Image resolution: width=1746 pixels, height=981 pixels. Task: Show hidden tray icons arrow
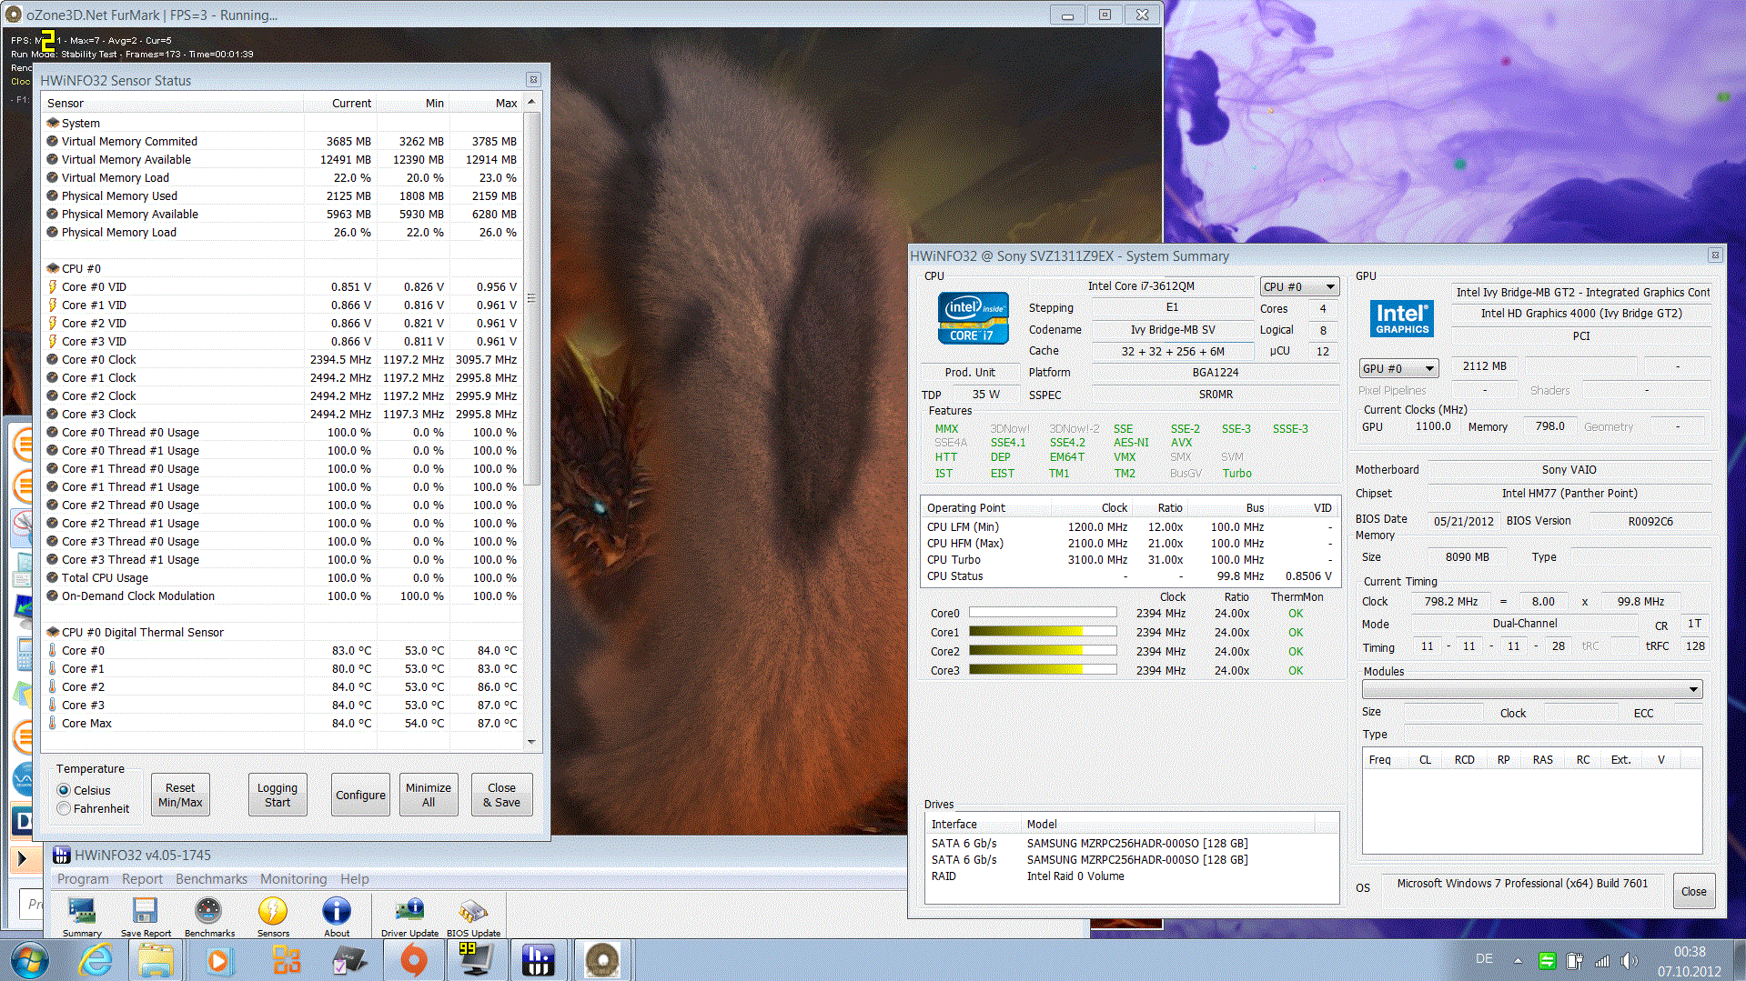tap(1518, 960)
